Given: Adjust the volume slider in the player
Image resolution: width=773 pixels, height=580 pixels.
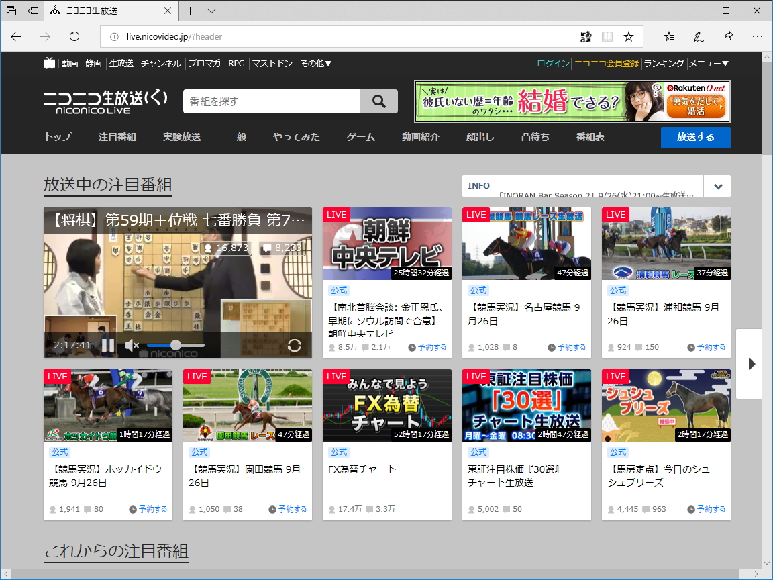Looking at the screenshot, I should pyautogui.click(x=176, y=346).
